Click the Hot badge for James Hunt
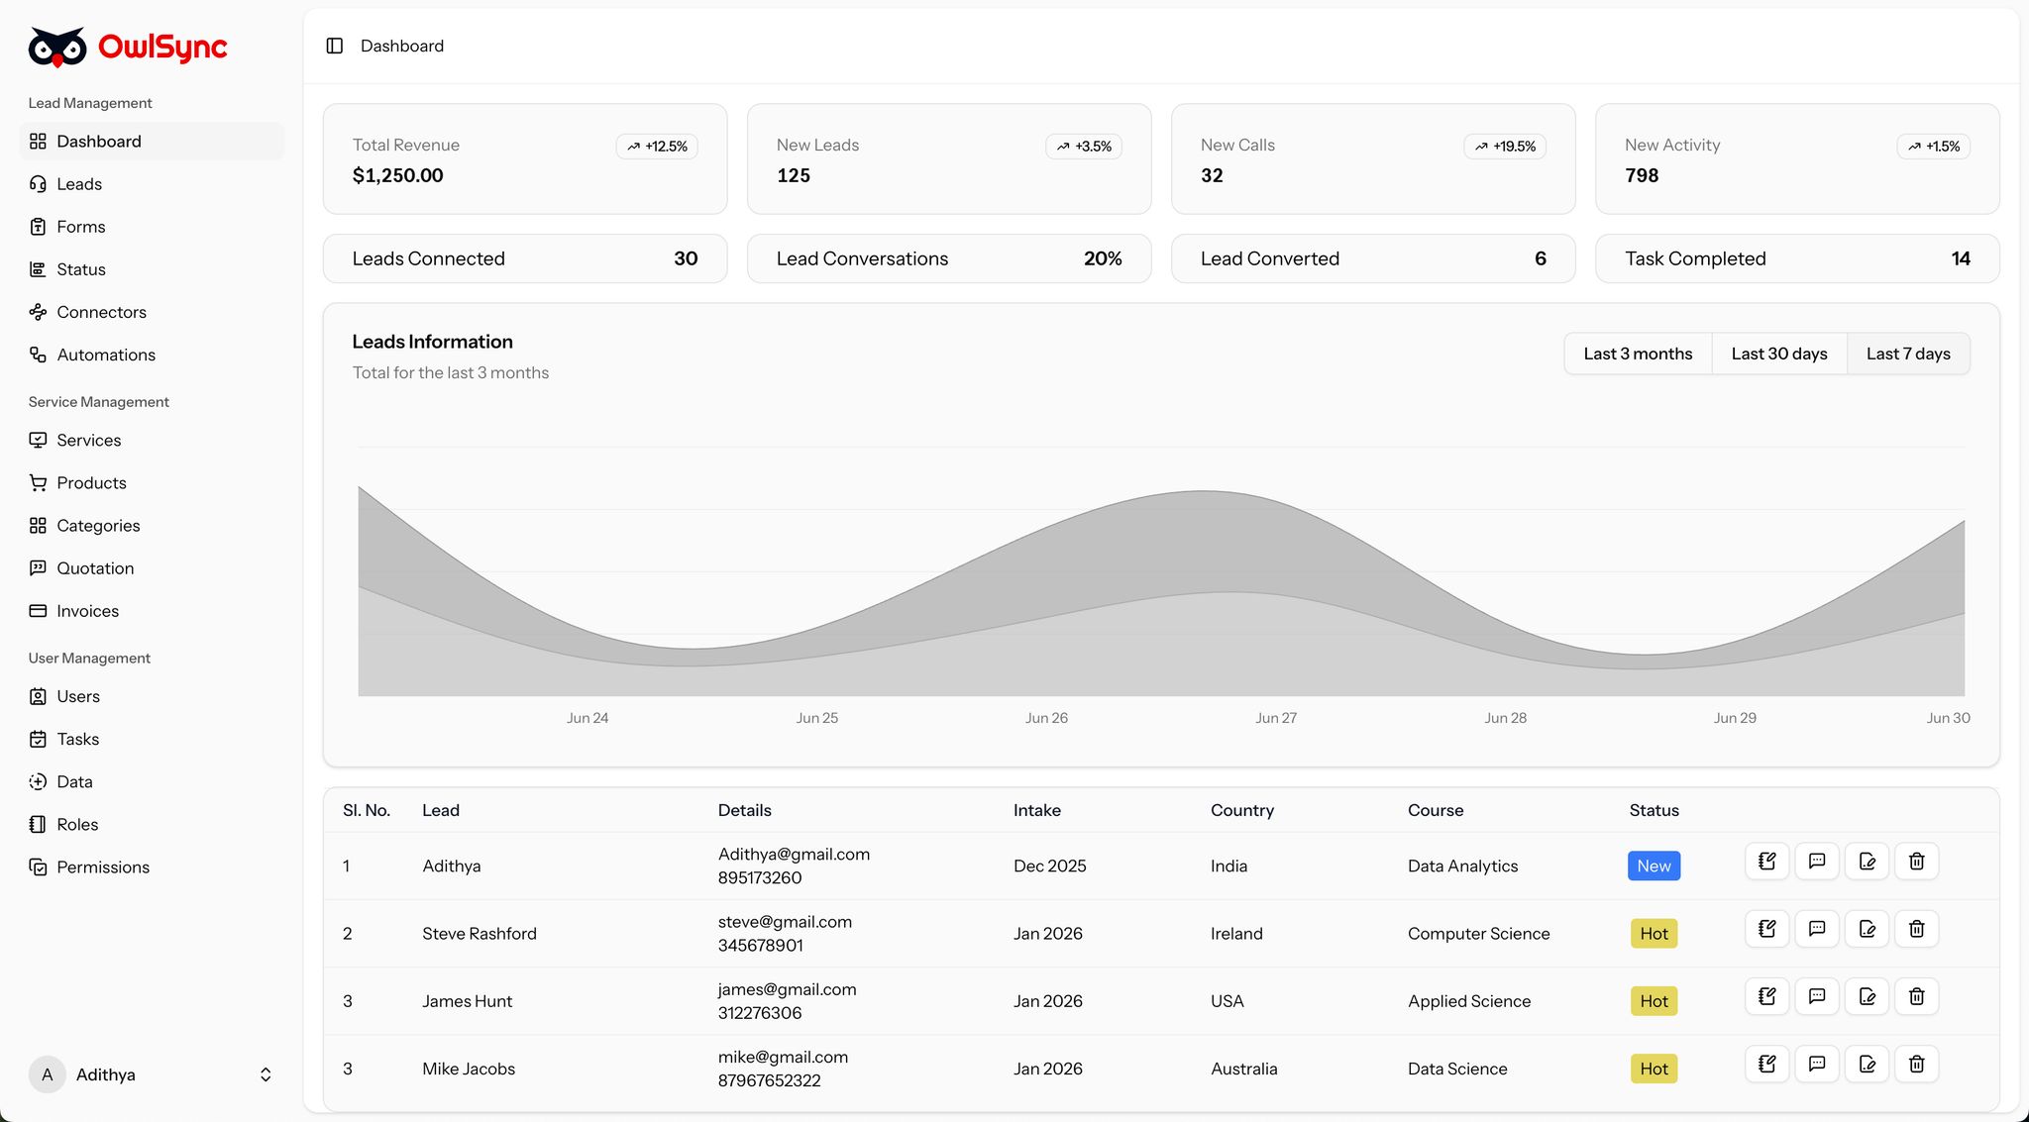Viewport: 2029px width, 1122px height. pyautogui.click(x=1653, y=1001)
